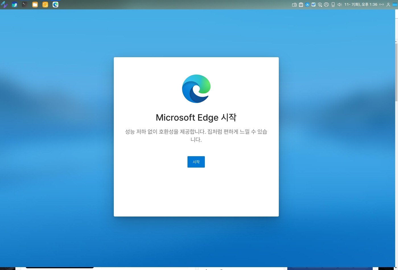
Task: Click the screenshot camera tray icon
Action: pos(294,5)
